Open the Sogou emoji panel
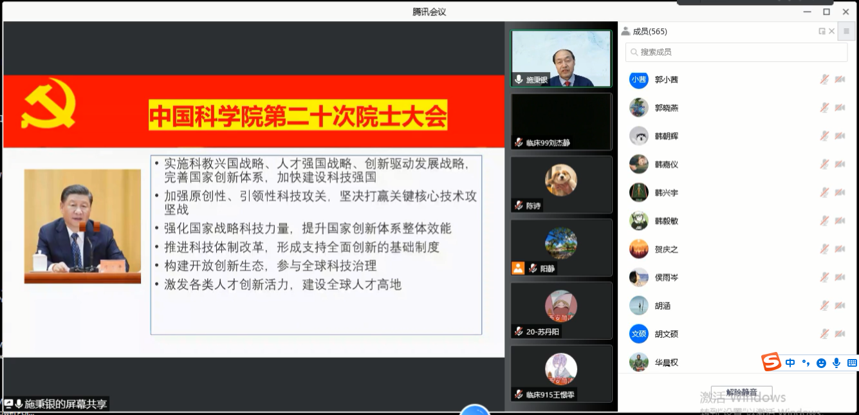The height and width of the screenshot is (415, 859). click(x=821, y=363)
